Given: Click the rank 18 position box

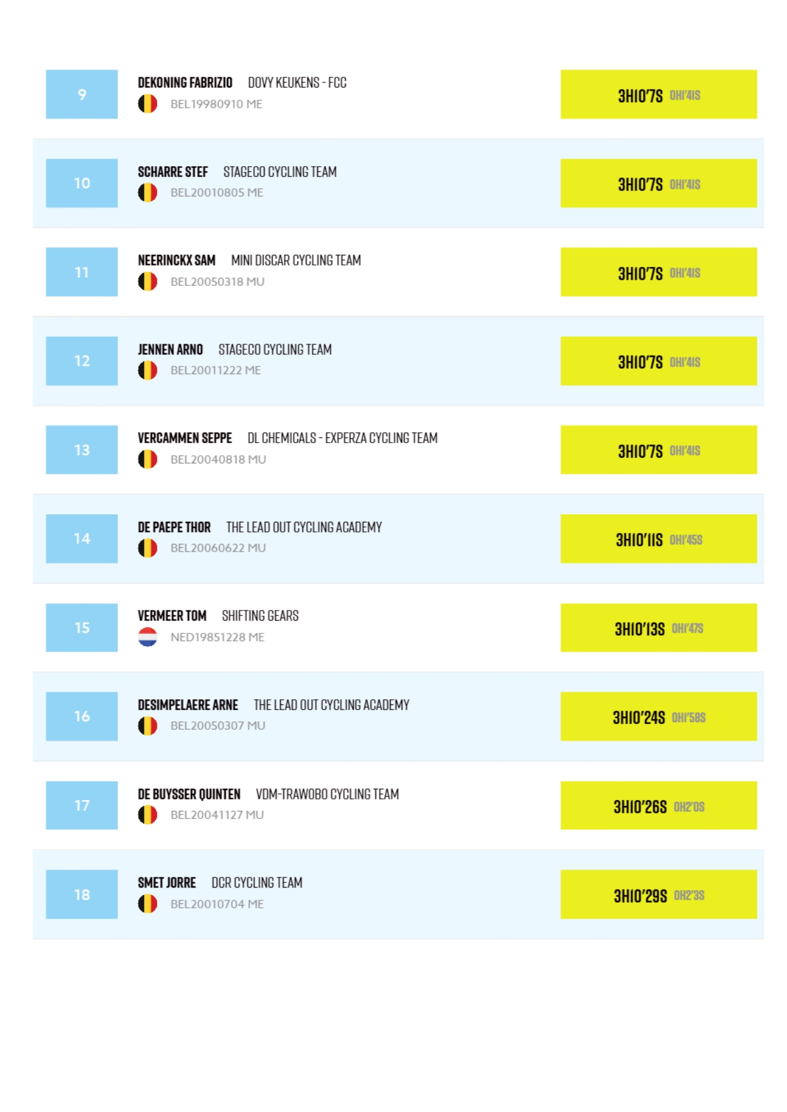Looking at the screenshot, I should tap(82, 895).
